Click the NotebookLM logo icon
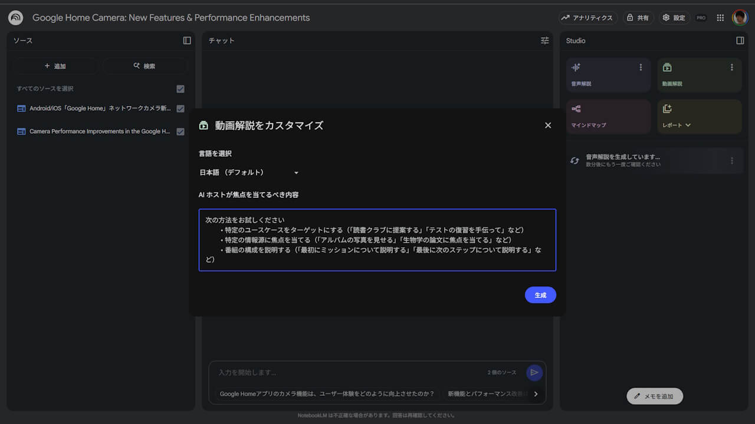 tap(16, 18)
